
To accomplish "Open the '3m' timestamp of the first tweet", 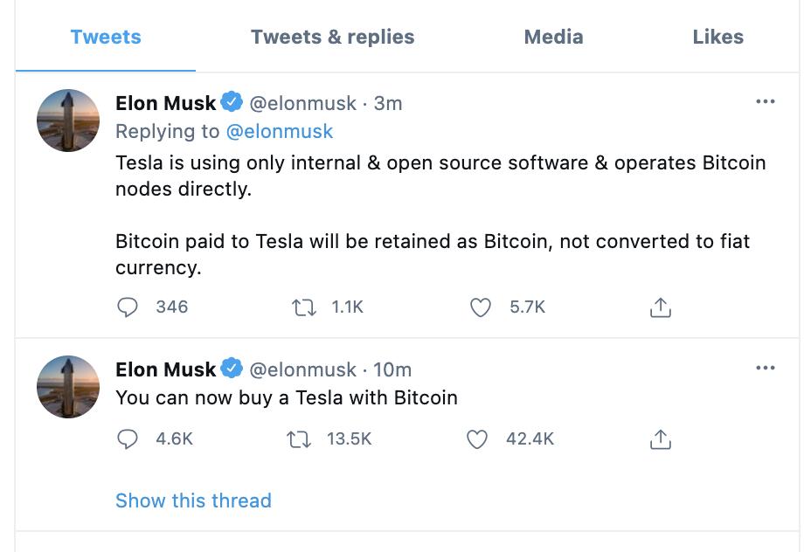I will 388,103.
